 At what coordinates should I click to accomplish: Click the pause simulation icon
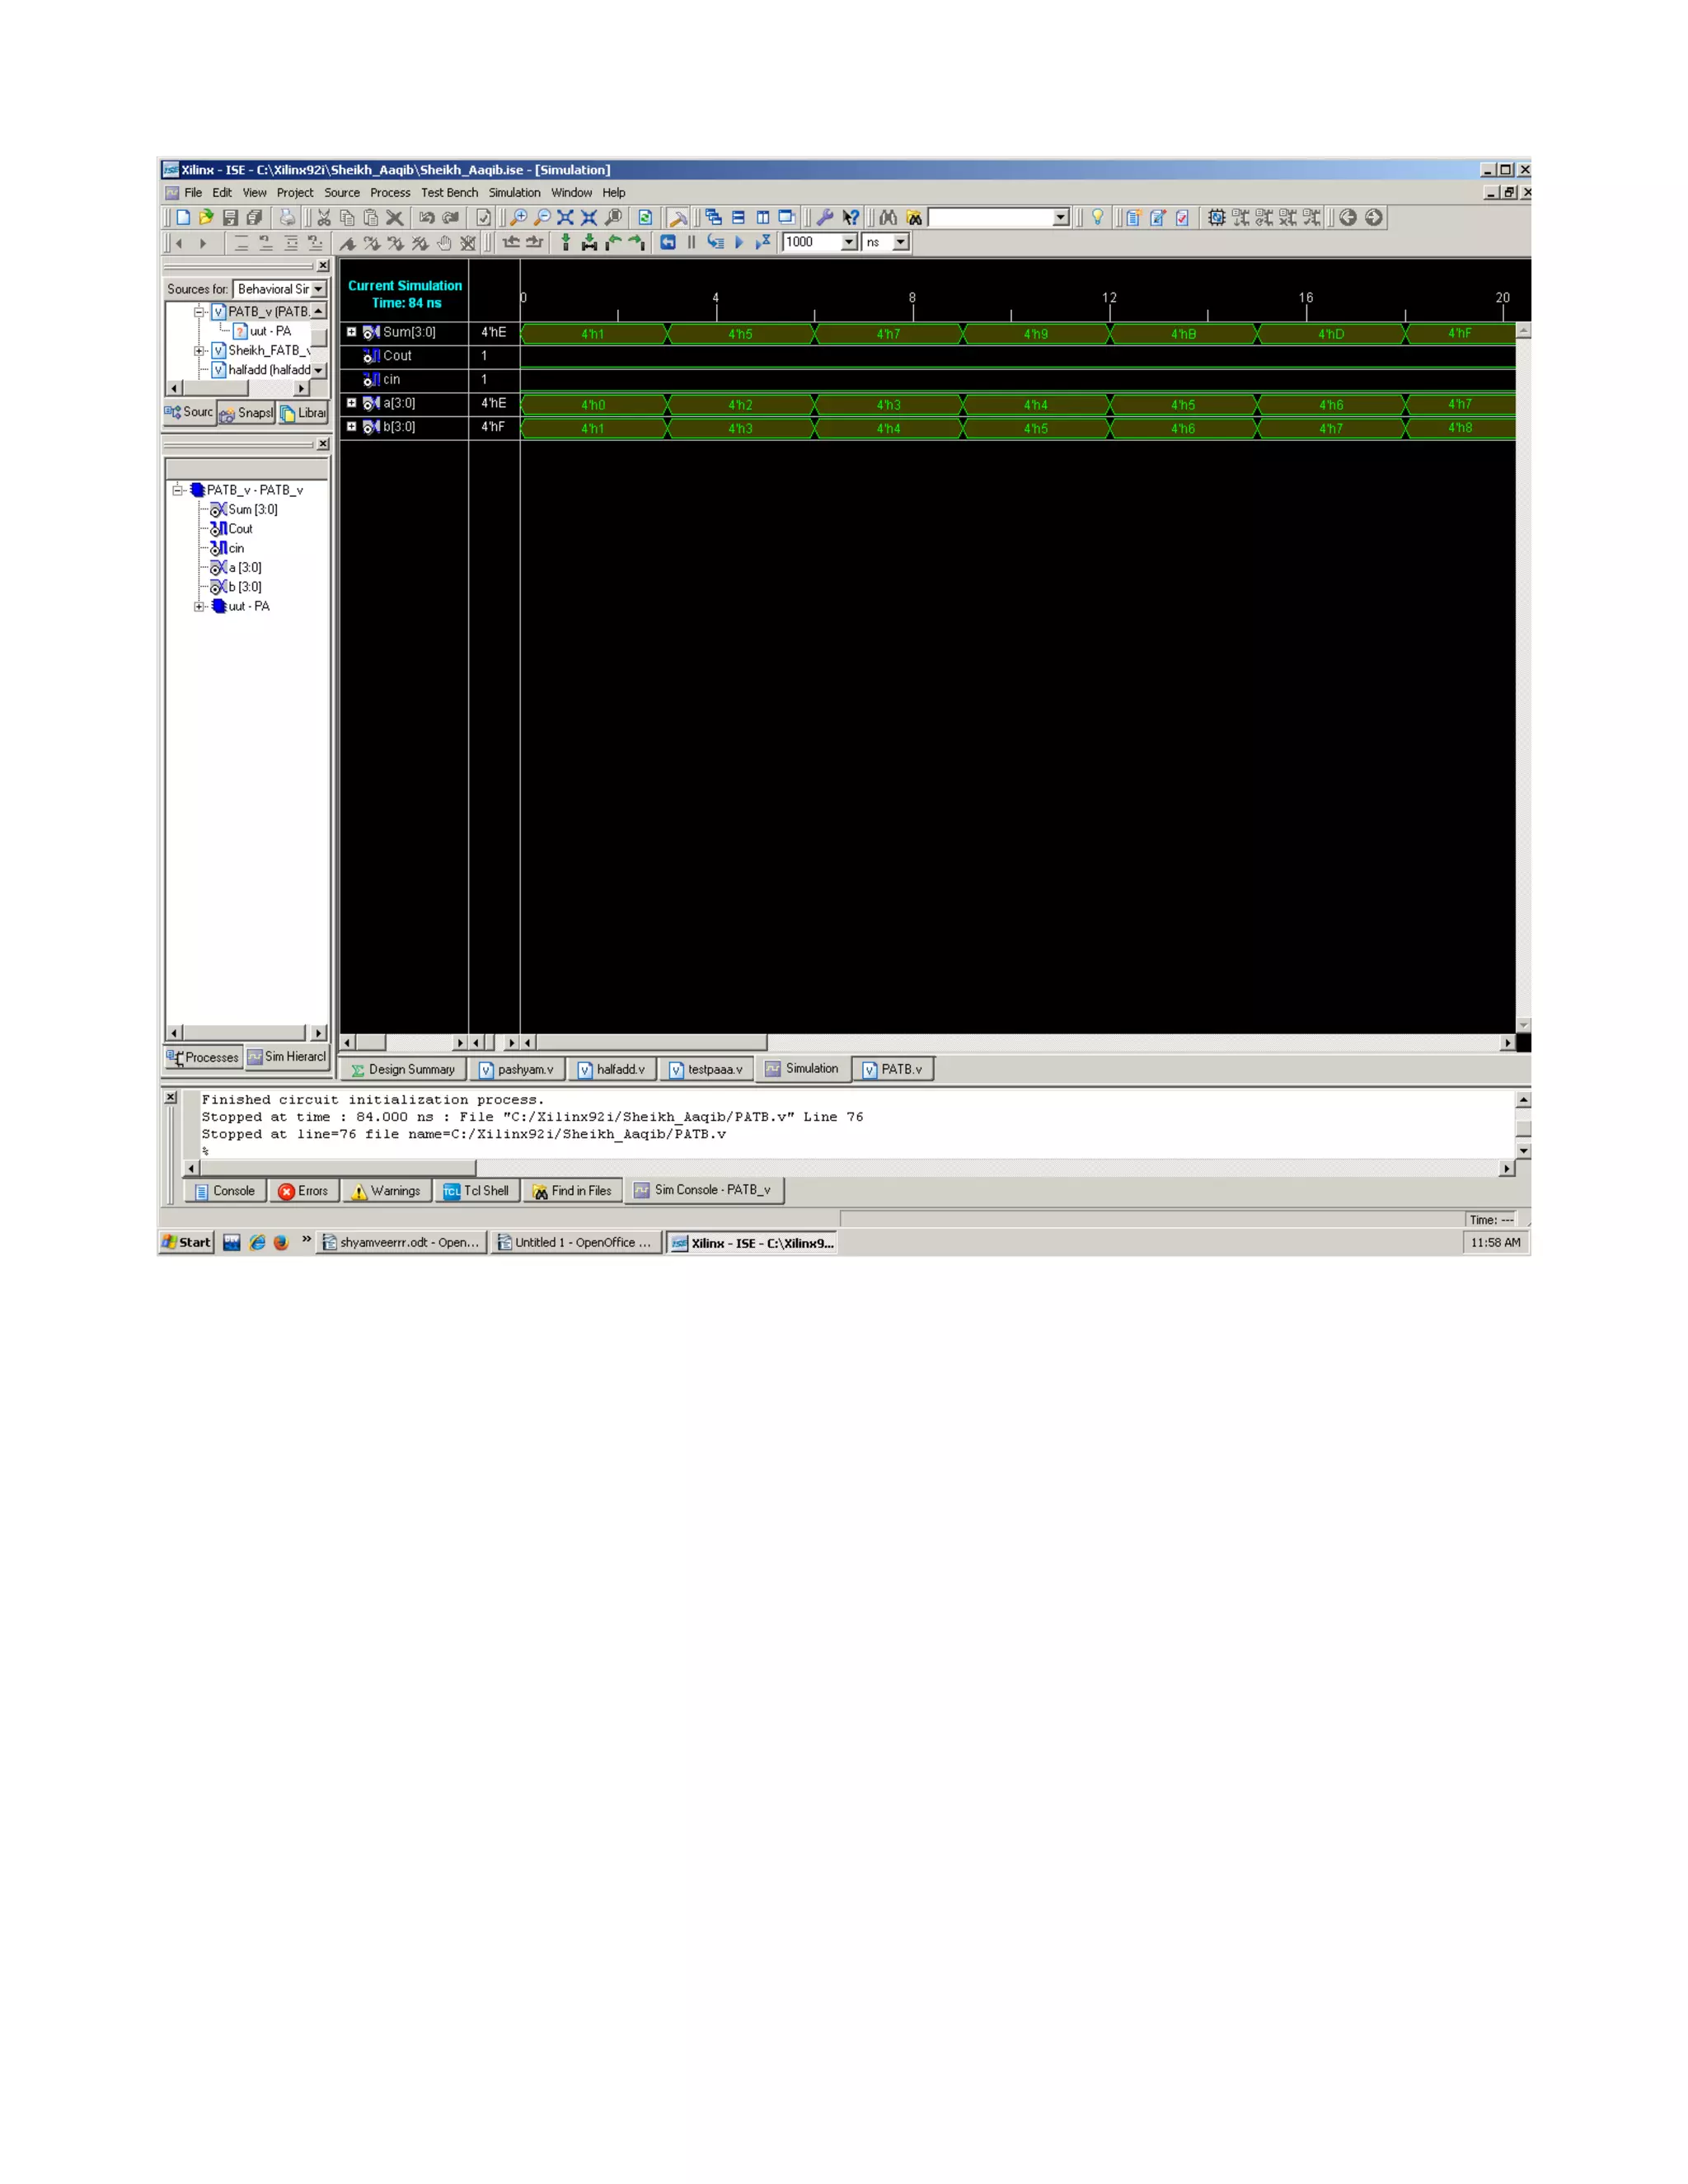coord(691,242)
